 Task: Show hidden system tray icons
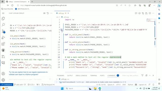[x=137, y=88]
